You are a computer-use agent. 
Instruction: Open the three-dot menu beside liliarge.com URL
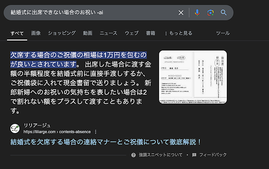tap(96, 132)
